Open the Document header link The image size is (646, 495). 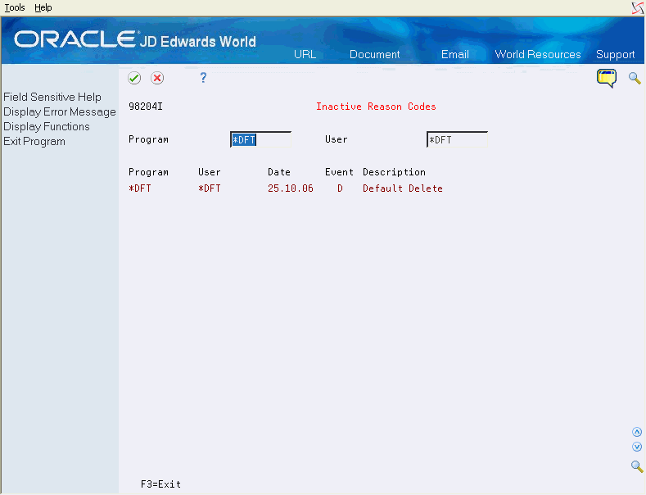(374, 54)
